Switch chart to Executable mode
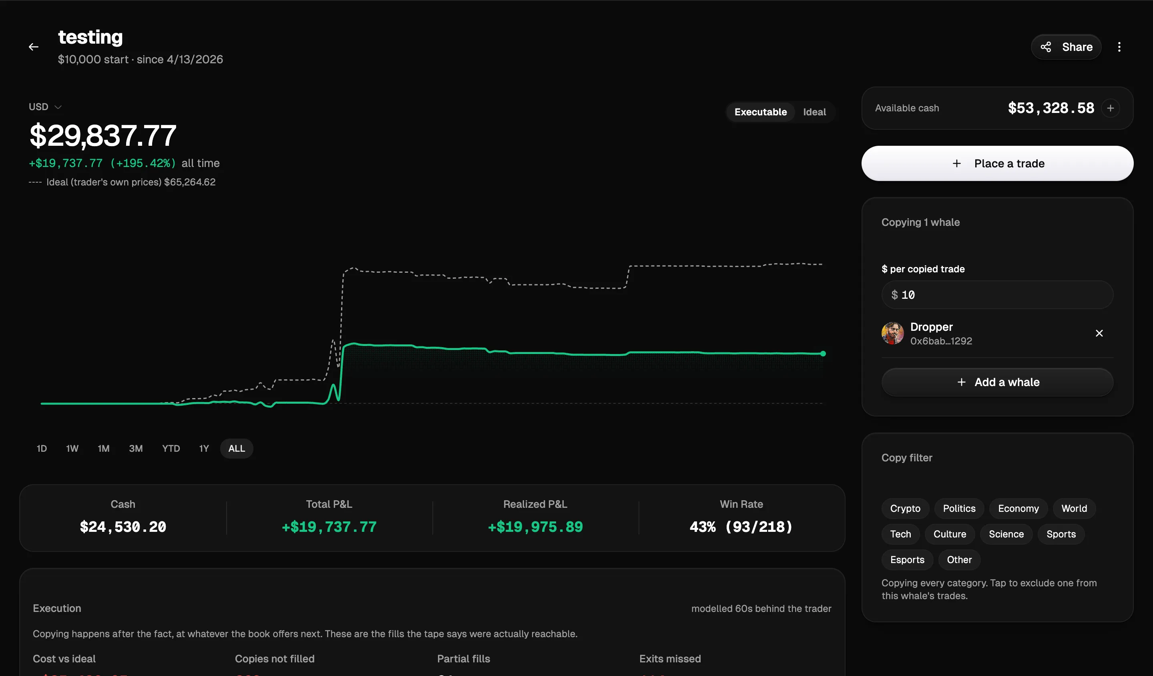This screenshot has width=1153, height=676. (760, 112)
